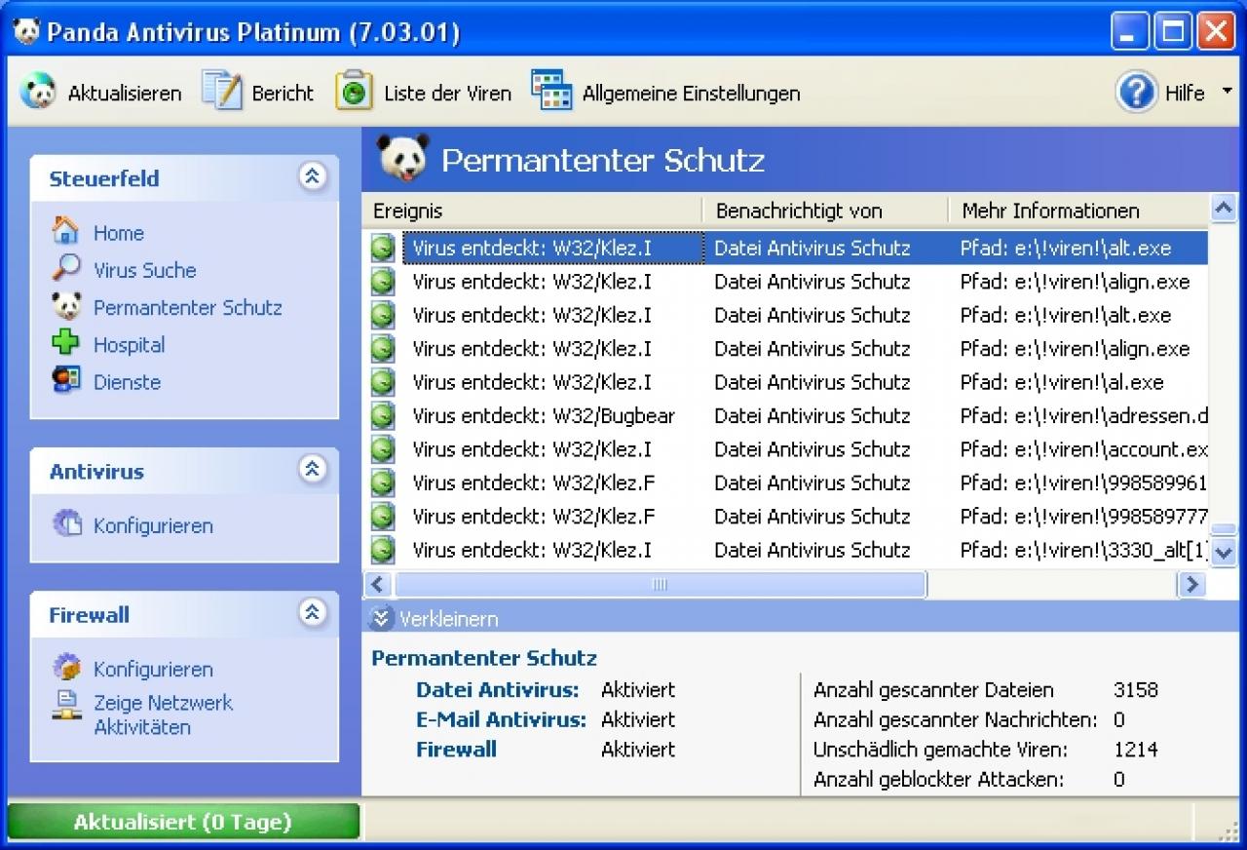Click the green icon of the al.exe row
Image resolution: width=1247 pixels, height=850 pixels.
click(x=383, y=382)
